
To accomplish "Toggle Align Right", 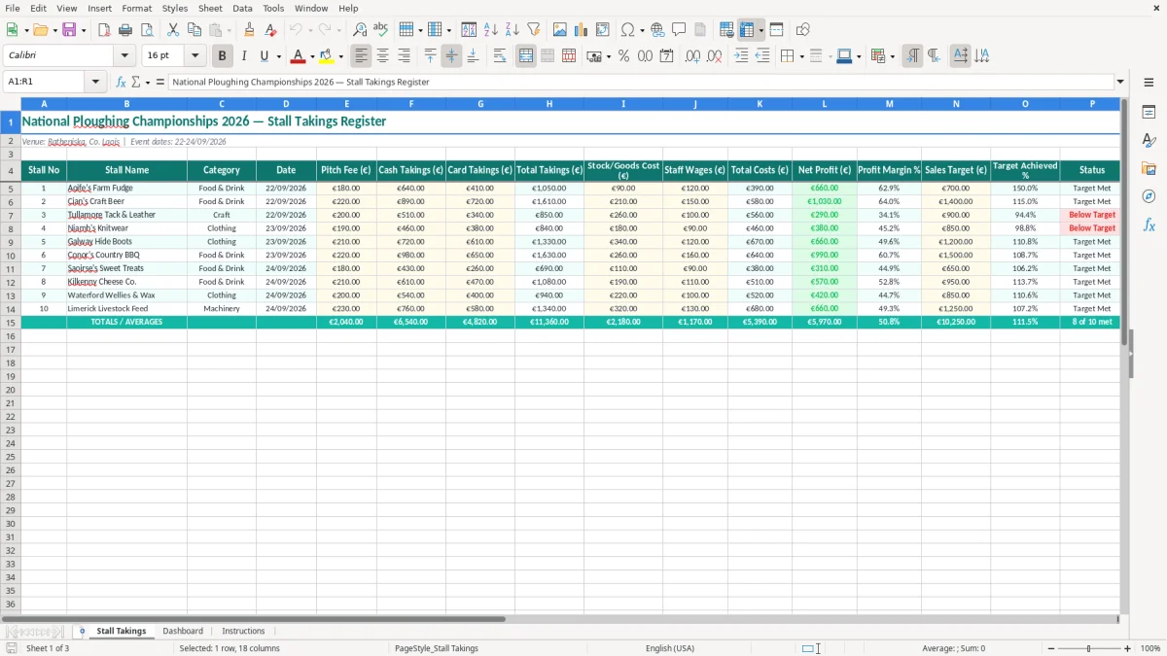I will 404,56.
